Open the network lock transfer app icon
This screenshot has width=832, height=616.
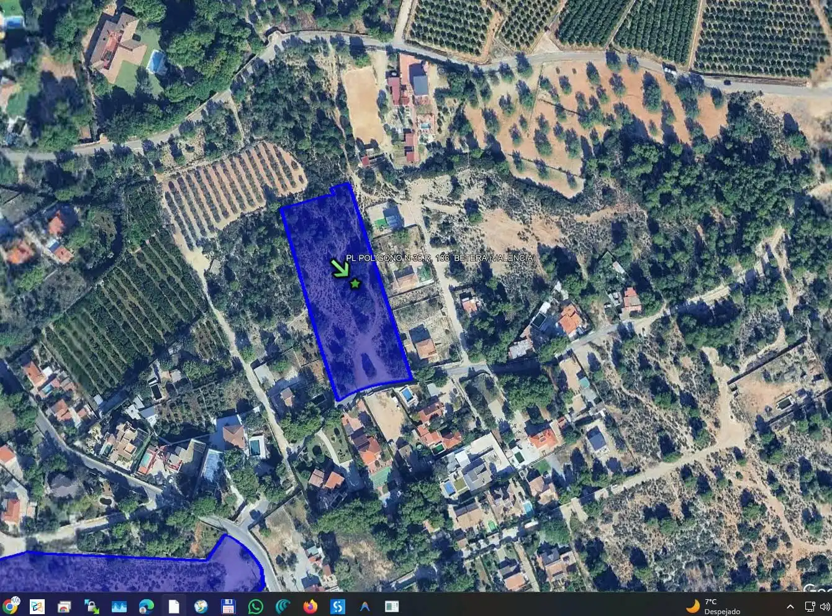92,606
